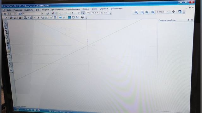
Task: Open the Инструменты menu
Action: [x=57, y=9]
